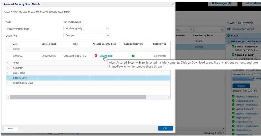
Task: Click the red malicious-content alert icon
Action: (96, 55)
